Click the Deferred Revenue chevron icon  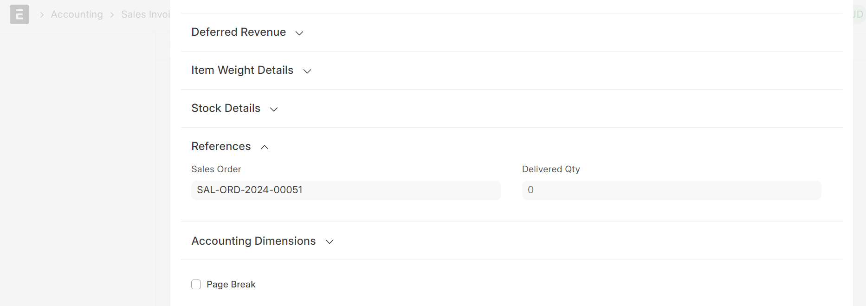[299, 33]
